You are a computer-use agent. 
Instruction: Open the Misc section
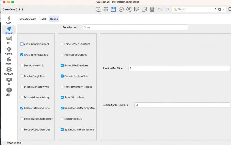[x=9, y=61]
